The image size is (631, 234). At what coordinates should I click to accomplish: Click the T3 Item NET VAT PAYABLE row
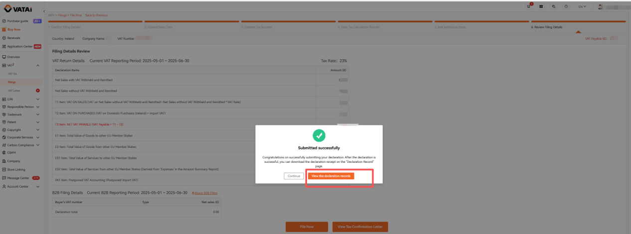[201, 124]
